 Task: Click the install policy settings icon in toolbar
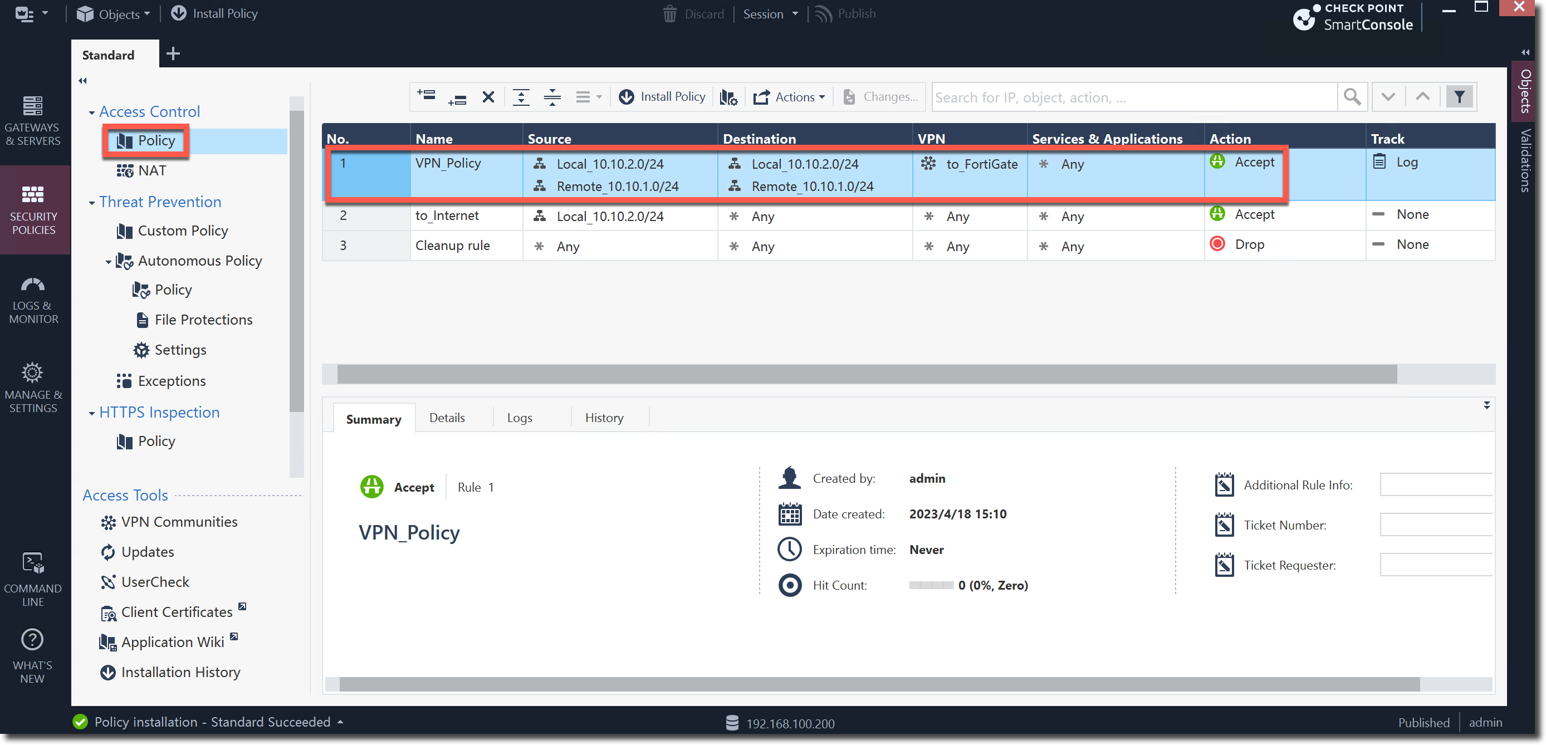click(x=728, y=96)
